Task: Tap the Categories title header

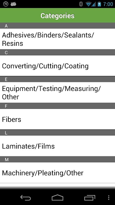Action: point(57,16)
